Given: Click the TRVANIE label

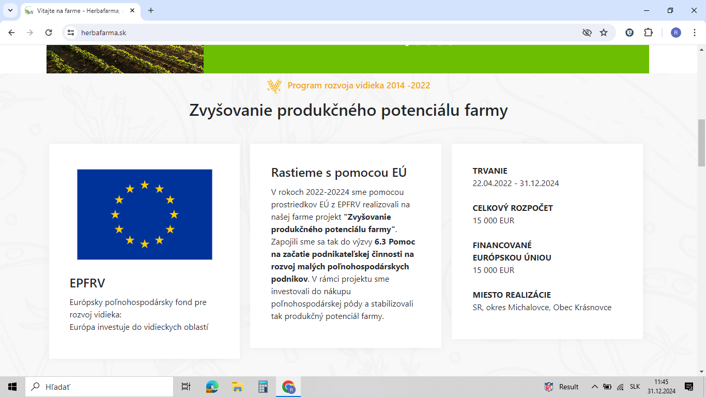Looking at the screenshot, I should [490, 171].
